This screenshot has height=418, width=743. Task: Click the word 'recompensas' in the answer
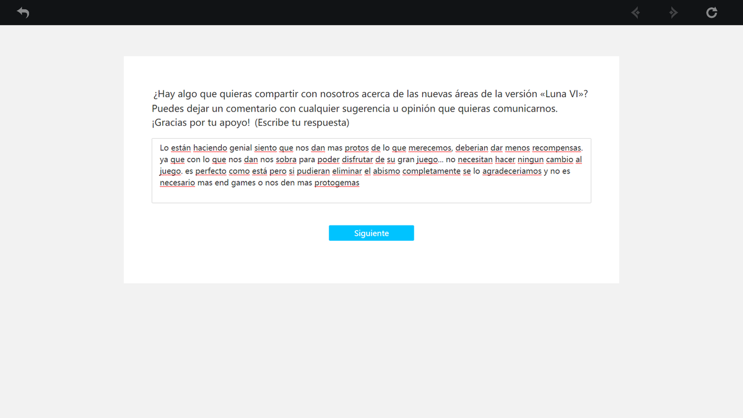click(x=557, y=148)
